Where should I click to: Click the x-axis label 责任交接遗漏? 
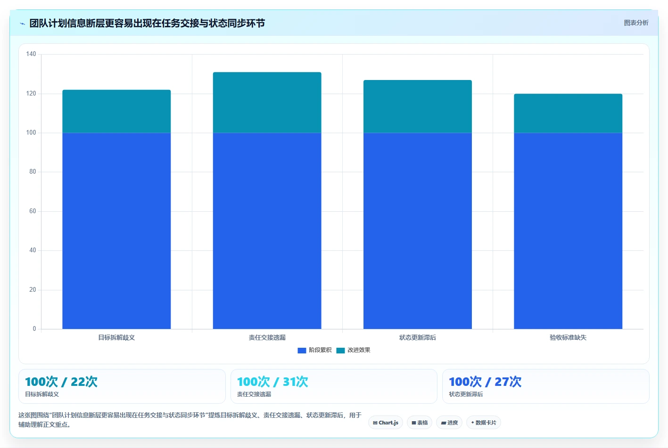click(x=267, y=337)
